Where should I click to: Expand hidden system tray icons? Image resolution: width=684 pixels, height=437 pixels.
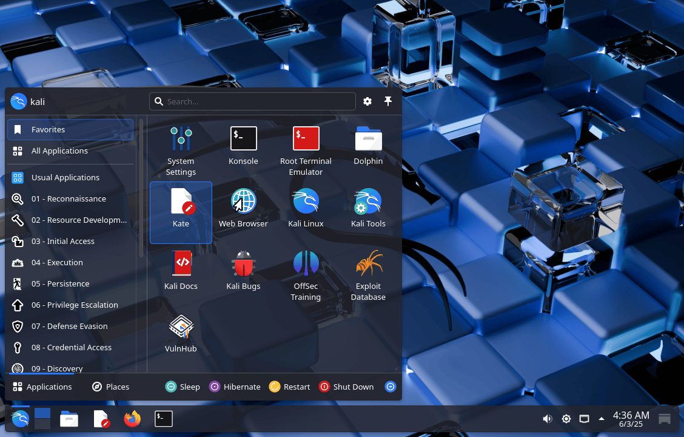(x=601, y=419)
